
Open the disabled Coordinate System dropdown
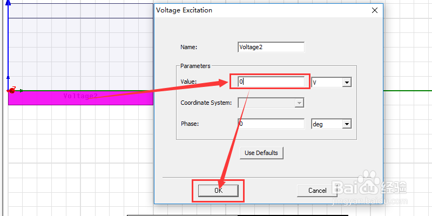pyautogui.click(x=271, y=103)
